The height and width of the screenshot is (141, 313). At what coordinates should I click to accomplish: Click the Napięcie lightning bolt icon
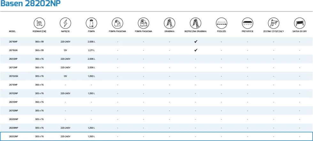pos(65,23)
